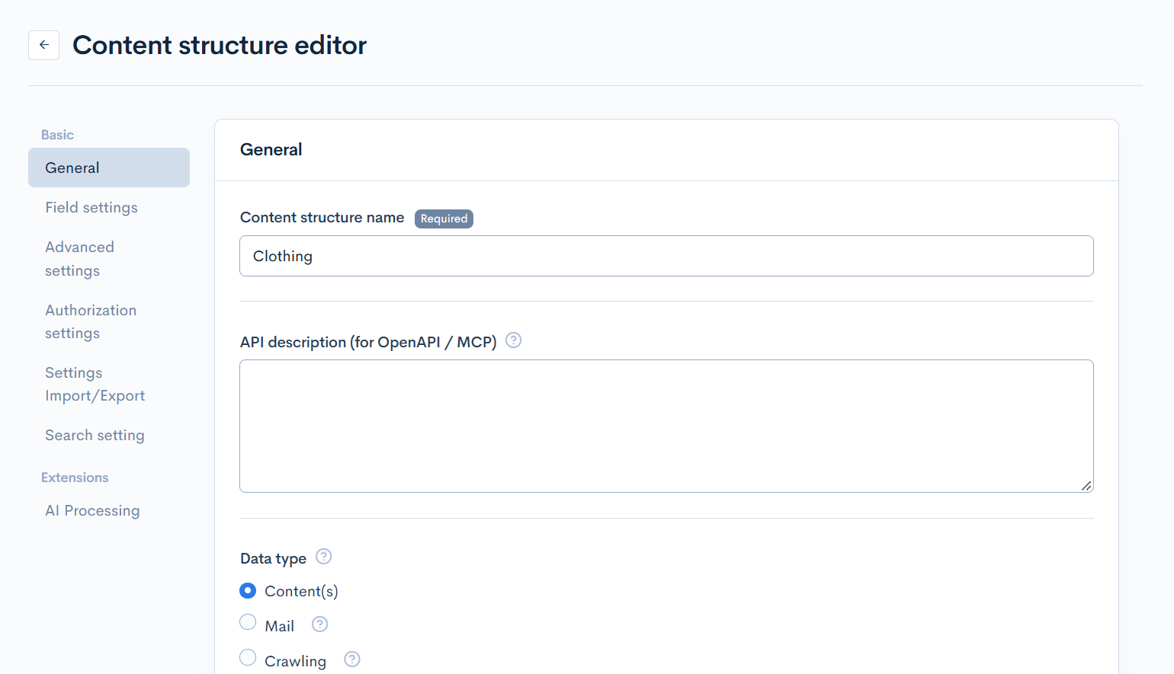Viewport: 1174px width, 674px height.
Task: Click the API description label text
Action: [368, 342]
